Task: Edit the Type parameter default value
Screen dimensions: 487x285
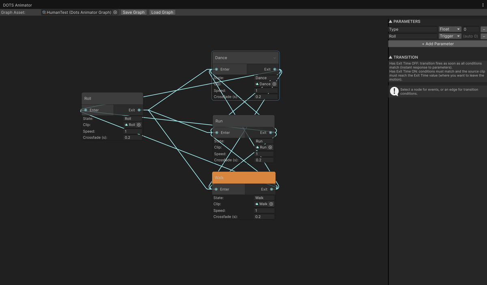Action: (x=471, y=30)
